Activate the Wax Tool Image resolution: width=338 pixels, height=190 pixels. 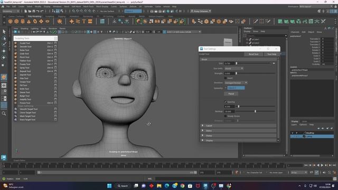click(x=24, y=78)
